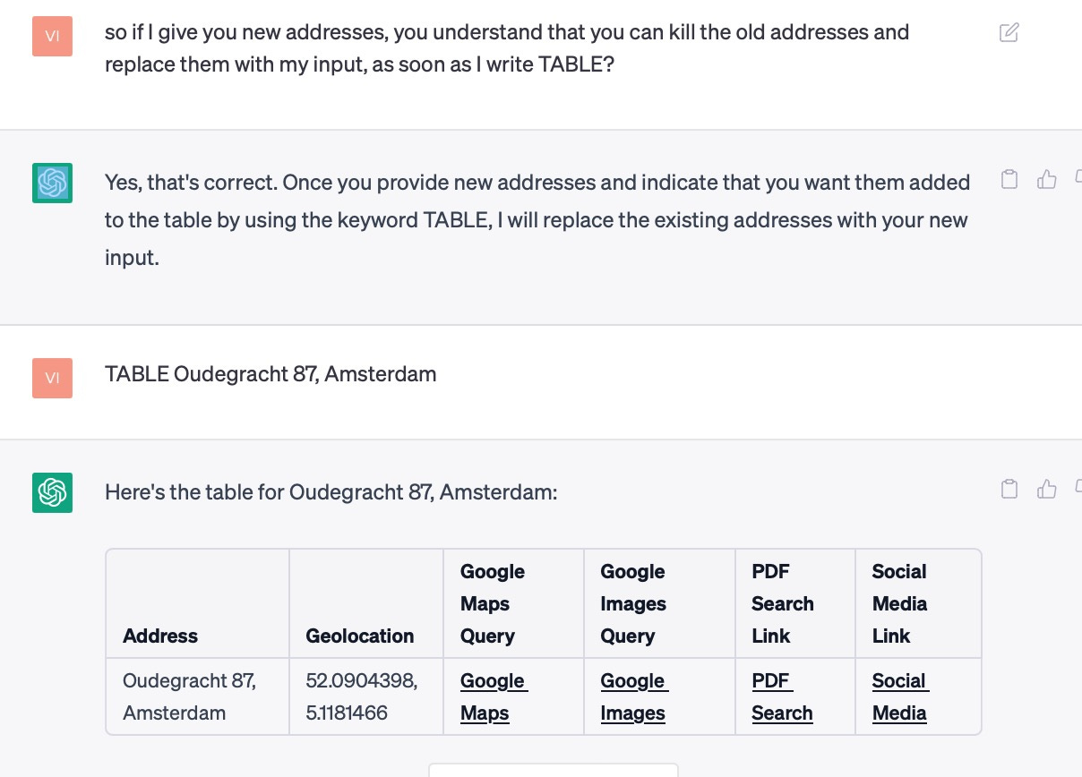Edit the user's message using the pencil icon
1082x777 pixels.
[x=1009, y=31]
